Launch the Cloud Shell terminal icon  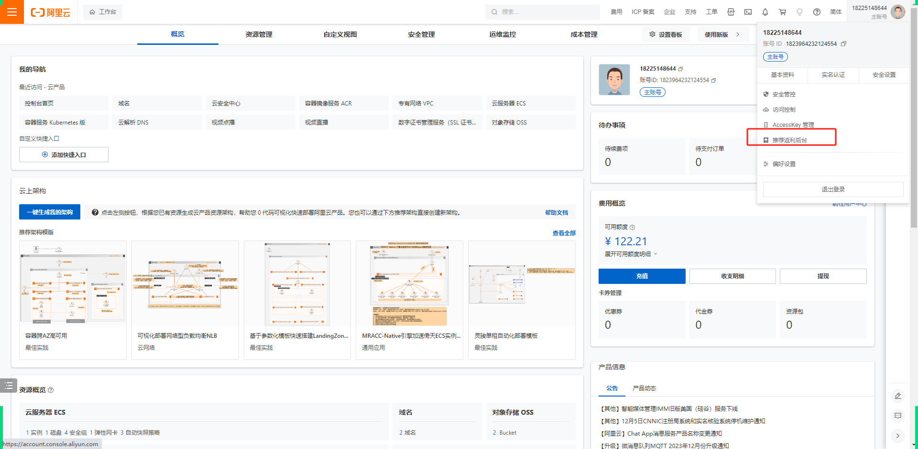[748, 12]
